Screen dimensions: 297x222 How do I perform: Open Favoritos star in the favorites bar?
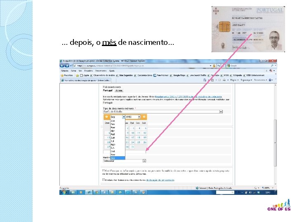[x=66, y=75]
